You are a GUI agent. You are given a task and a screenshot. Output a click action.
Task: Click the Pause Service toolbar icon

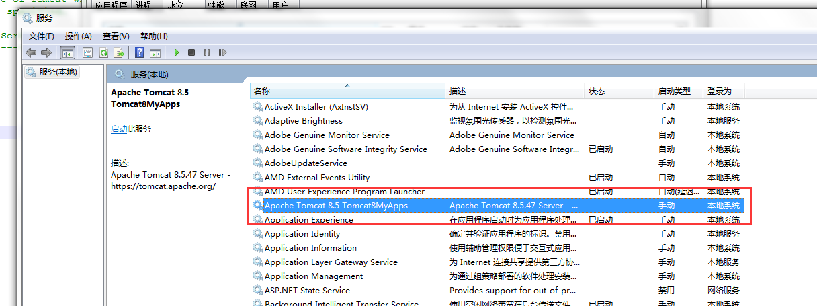[x=206, y=52]
